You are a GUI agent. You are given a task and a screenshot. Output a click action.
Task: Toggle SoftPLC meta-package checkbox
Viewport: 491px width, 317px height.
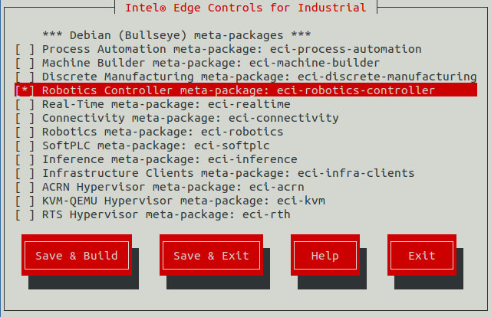(x=25, y=145)
